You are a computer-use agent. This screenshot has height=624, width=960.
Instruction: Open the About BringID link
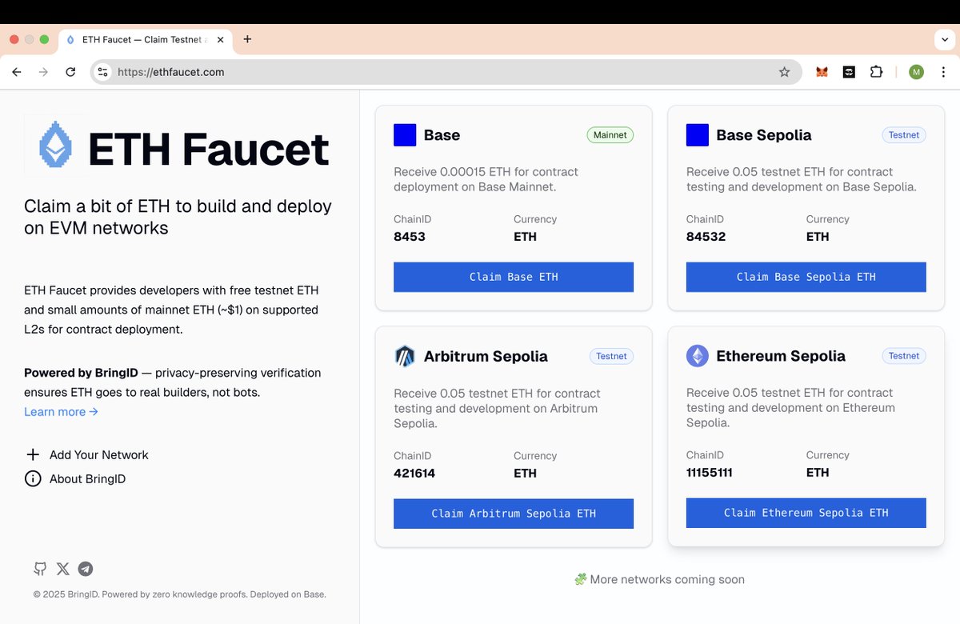tap(87, 478)
